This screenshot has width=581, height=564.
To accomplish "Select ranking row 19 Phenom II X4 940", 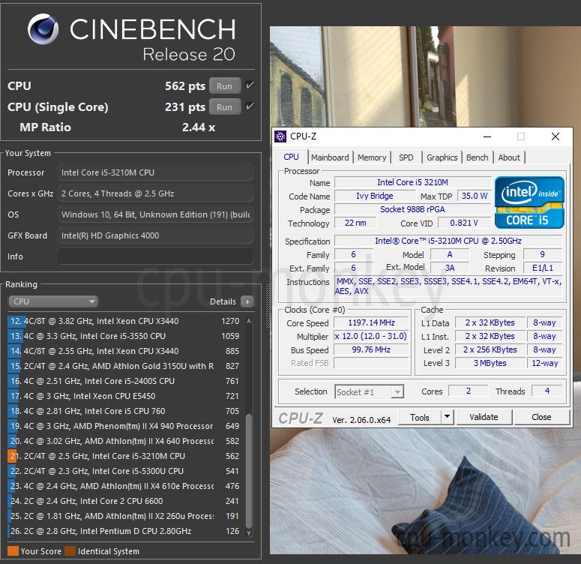I will point(125,426).
